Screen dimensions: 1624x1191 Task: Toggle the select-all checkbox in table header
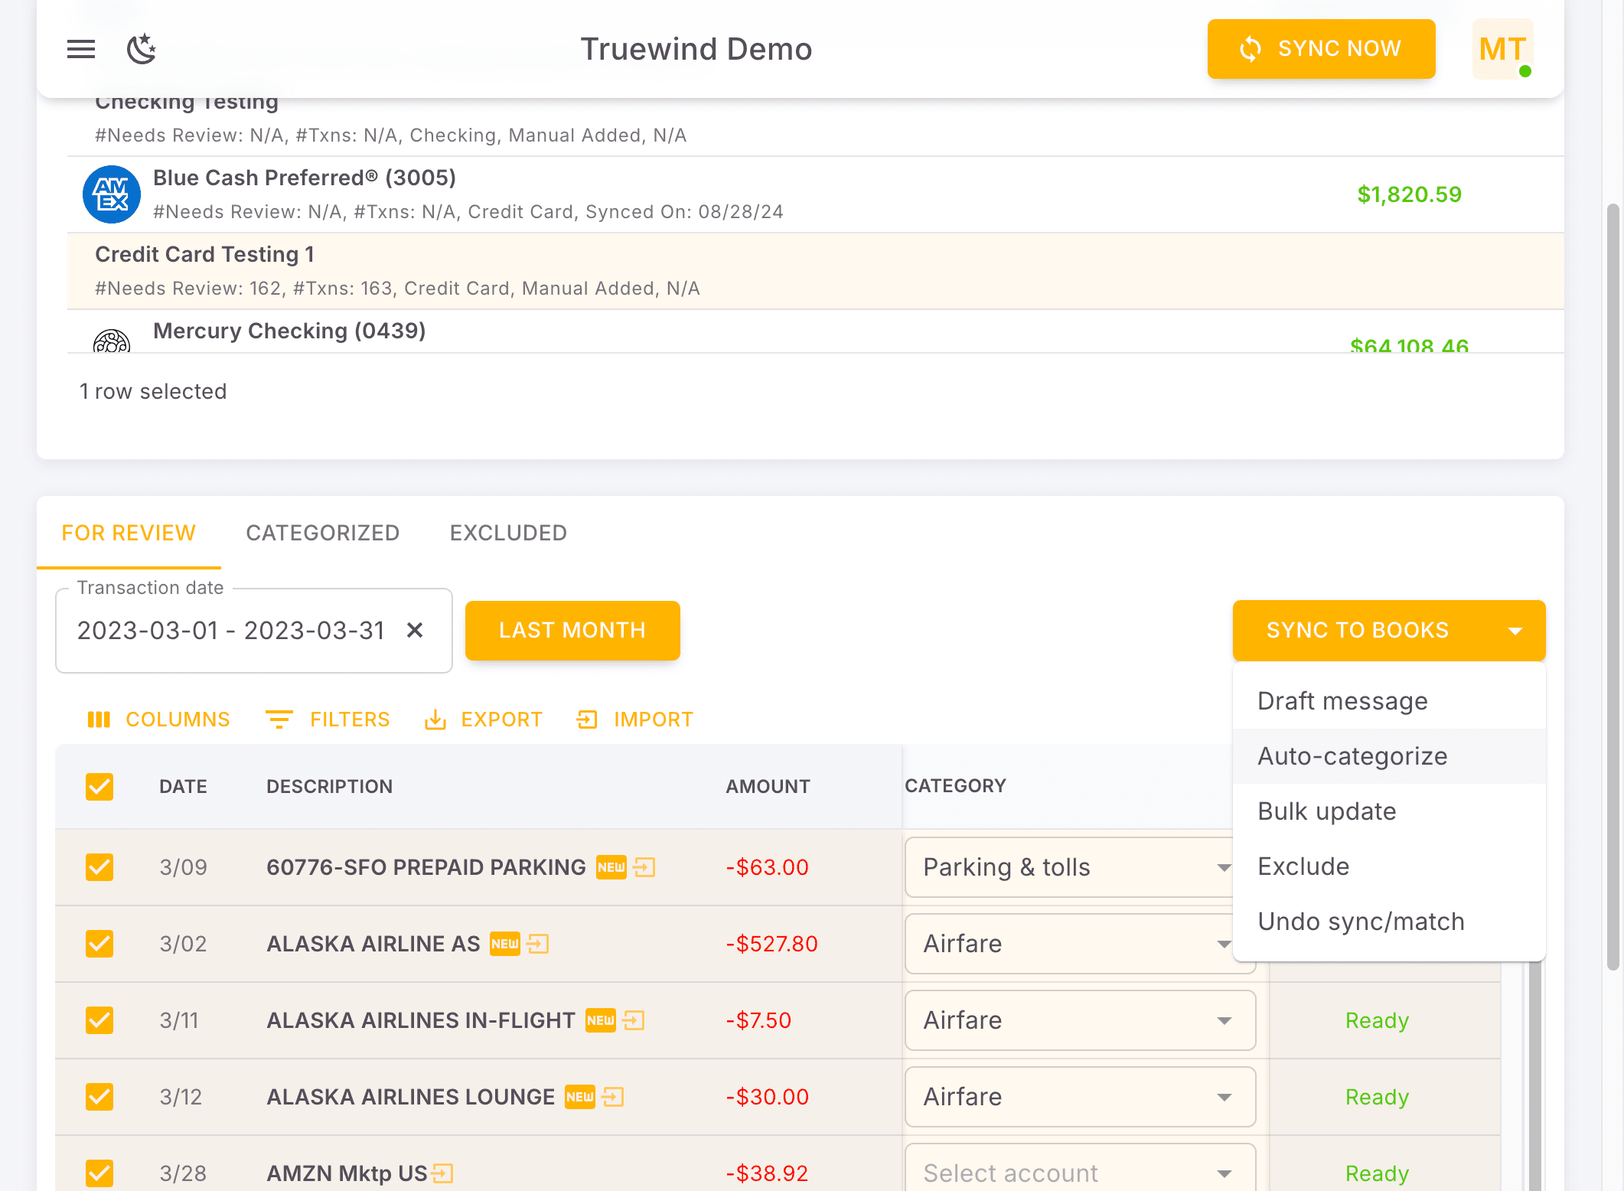pyautogui.click(x=99, y=786)
